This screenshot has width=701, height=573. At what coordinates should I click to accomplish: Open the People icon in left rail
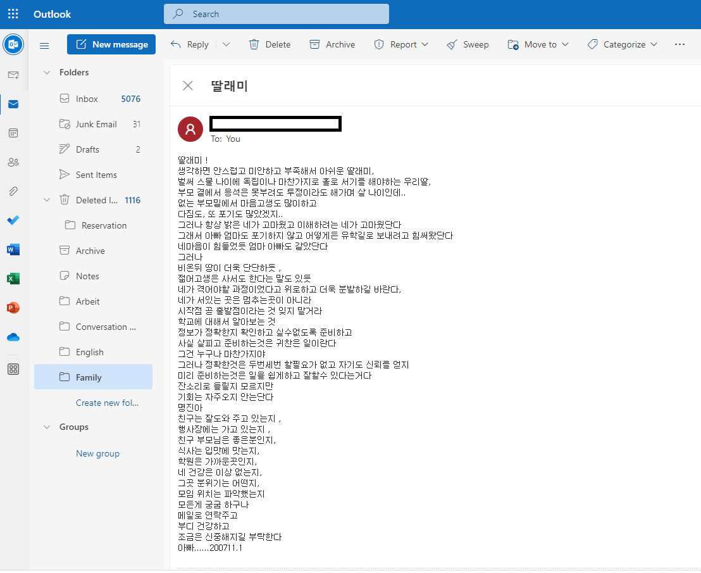click(x=13, y=162)
